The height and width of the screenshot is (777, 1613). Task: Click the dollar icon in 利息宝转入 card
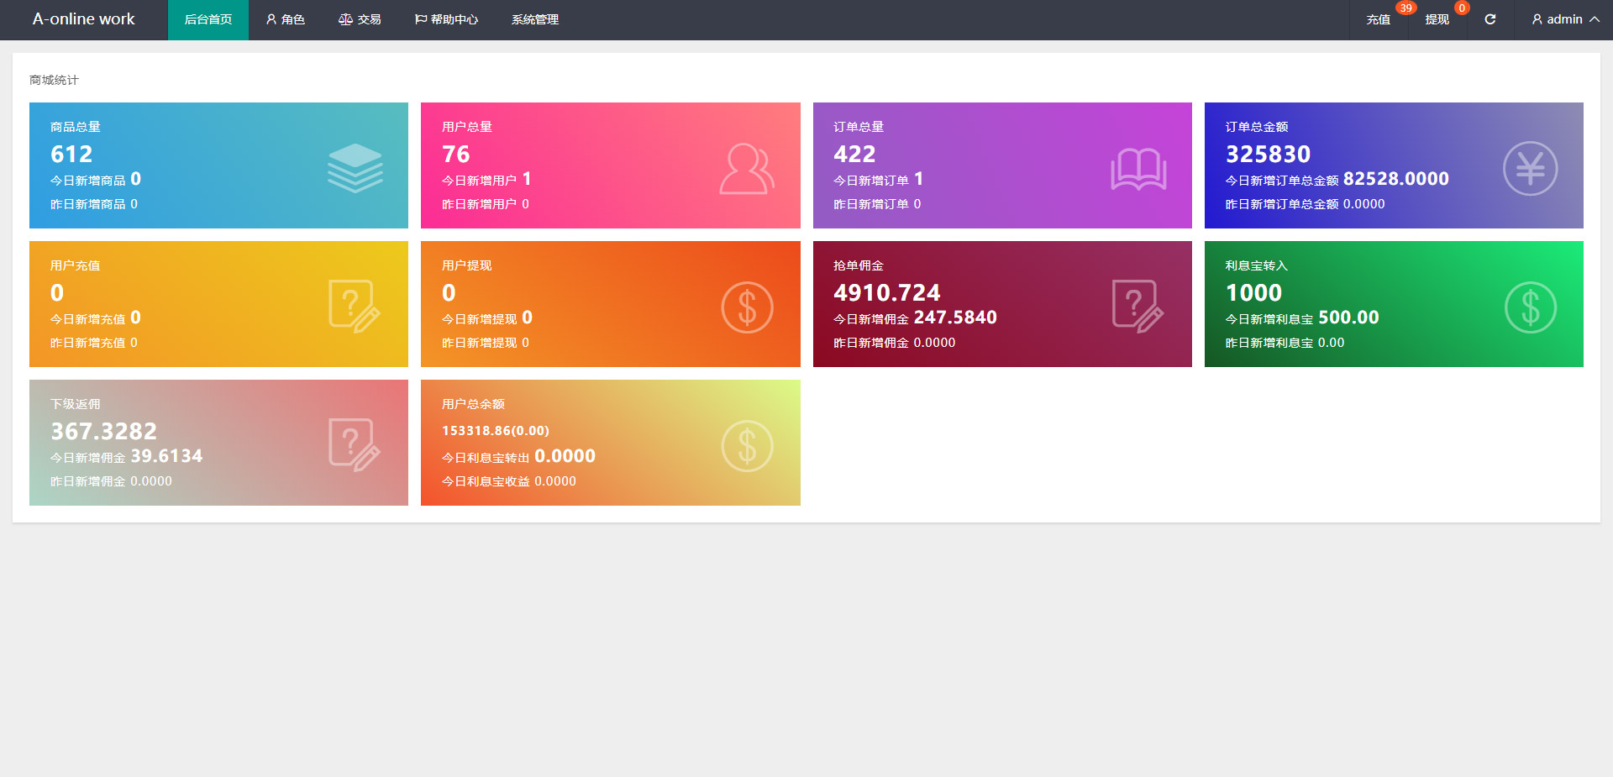tap(1530, 307)
